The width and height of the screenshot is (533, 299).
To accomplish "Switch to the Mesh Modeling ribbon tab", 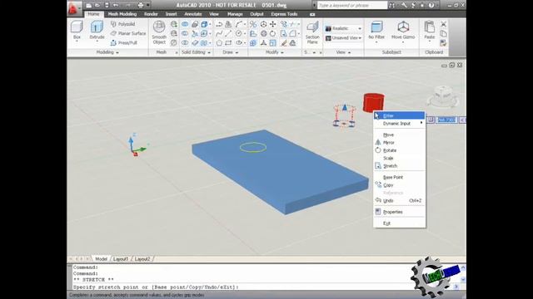I will click(122, 14).
